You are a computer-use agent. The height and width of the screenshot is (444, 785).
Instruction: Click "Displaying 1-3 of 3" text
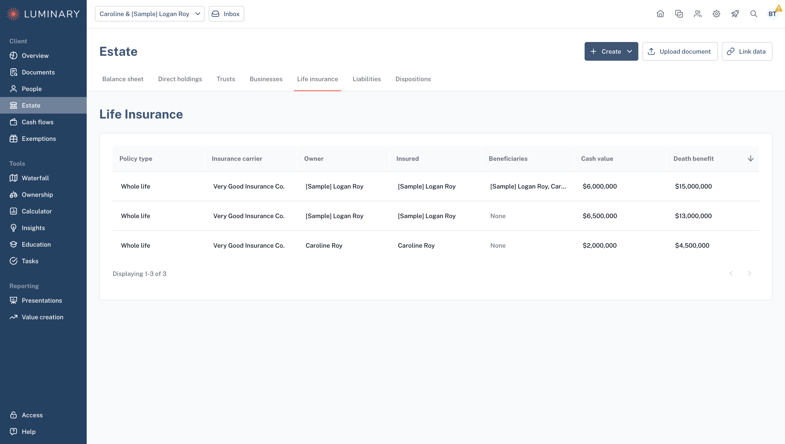139,274
